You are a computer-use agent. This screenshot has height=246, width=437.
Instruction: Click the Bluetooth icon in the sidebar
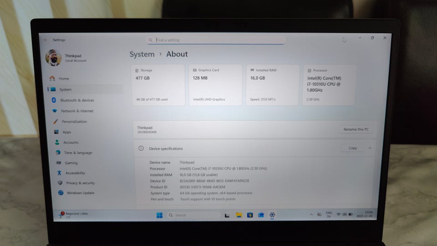(54, 100)
